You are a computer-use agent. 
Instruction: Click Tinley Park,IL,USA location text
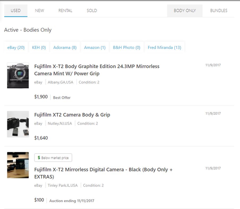[x=63, y=185]
